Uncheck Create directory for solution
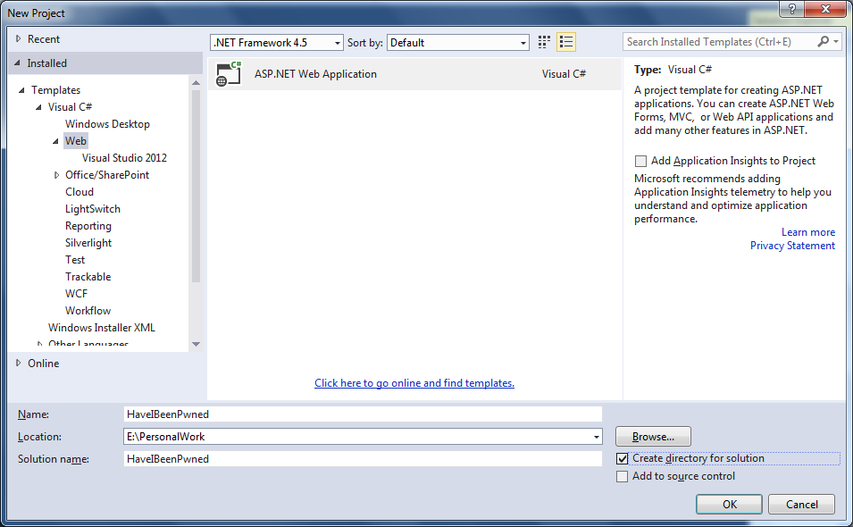Image resolution: width=853 pixels, height=527 pixels. point(622,458)
